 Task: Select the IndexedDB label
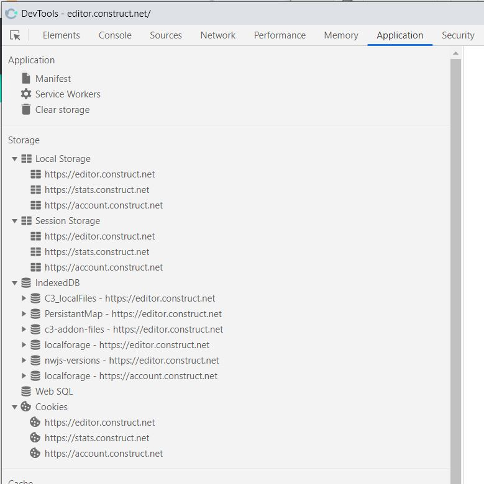pos(58,283)
